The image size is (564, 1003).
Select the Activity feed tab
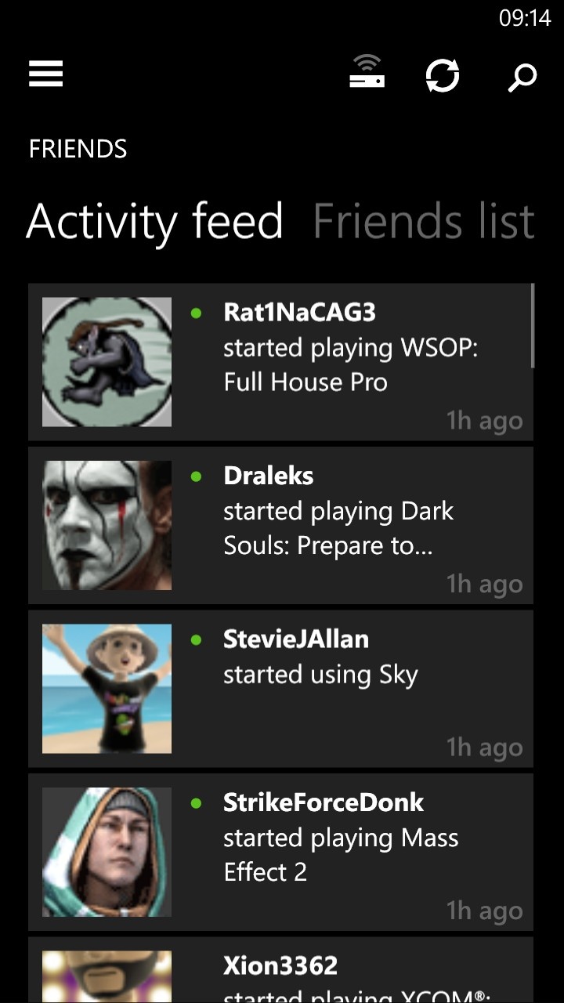154,221
